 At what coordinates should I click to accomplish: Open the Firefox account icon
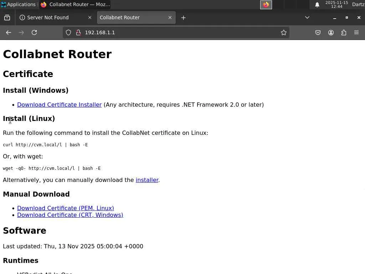click(x=331, y=32)
